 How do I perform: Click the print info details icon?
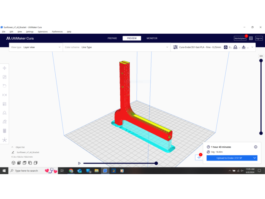point(255,147)
